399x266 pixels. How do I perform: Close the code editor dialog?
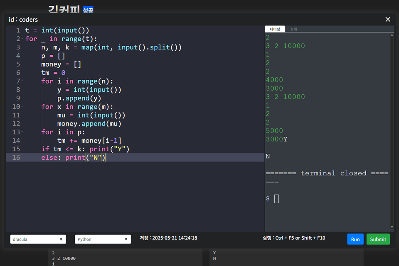387,20
